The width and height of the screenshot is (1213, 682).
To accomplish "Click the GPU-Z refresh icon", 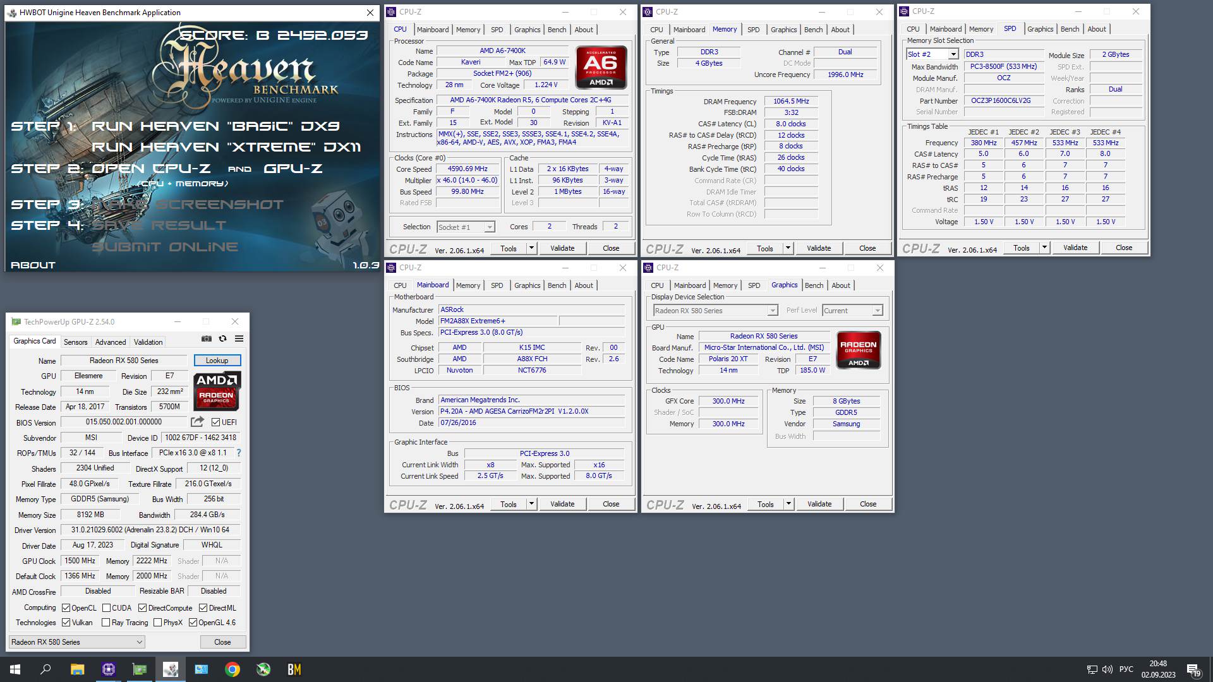I will point(222,339).
